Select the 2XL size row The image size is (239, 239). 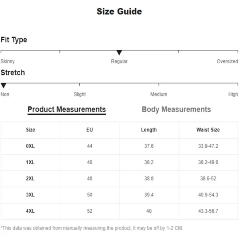point(119,178)
